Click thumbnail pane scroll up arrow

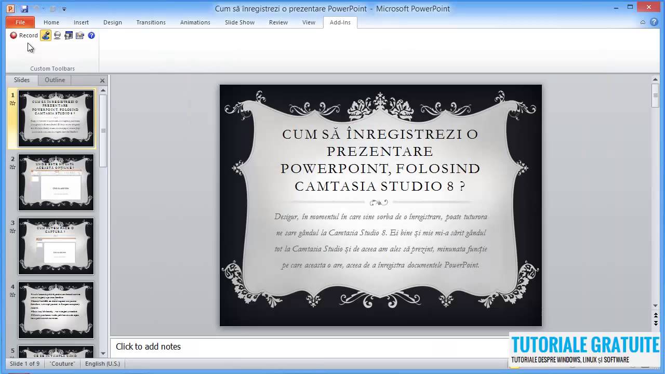coord(103,90)
